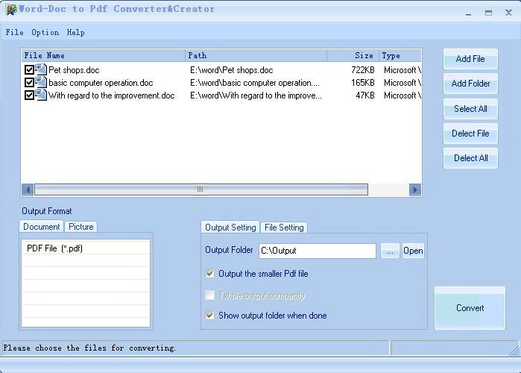This screenshot has width=521, height=373.
Task: Sort by the File Name column header
Action: point(104,55)
